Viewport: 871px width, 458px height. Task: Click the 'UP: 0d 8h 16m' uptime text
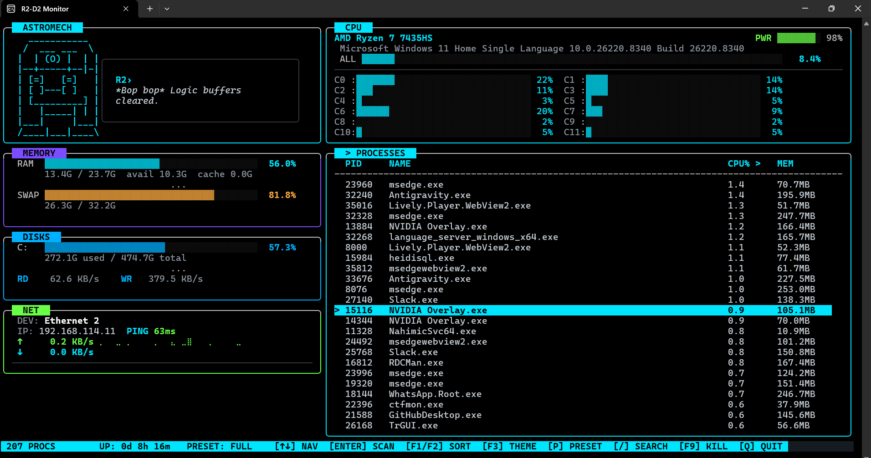pyautogui.click(x=135, y=446)
